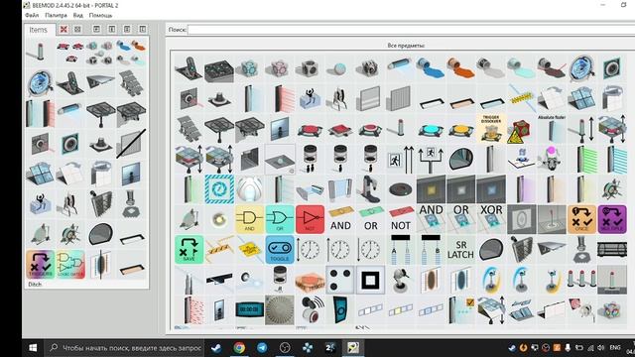Open the Палитра menu
Viewport: 635px width, 357px height.
click(x=56, y=16)
